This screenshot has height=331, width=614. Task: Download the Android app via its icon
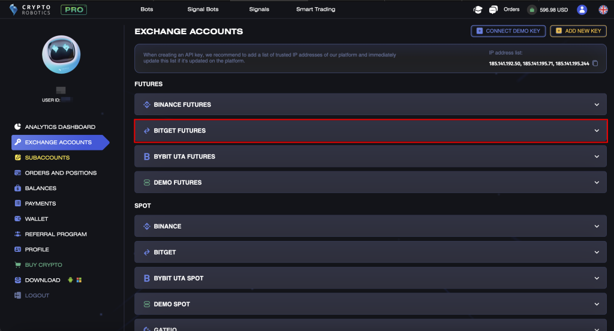(x=71, y=279)
